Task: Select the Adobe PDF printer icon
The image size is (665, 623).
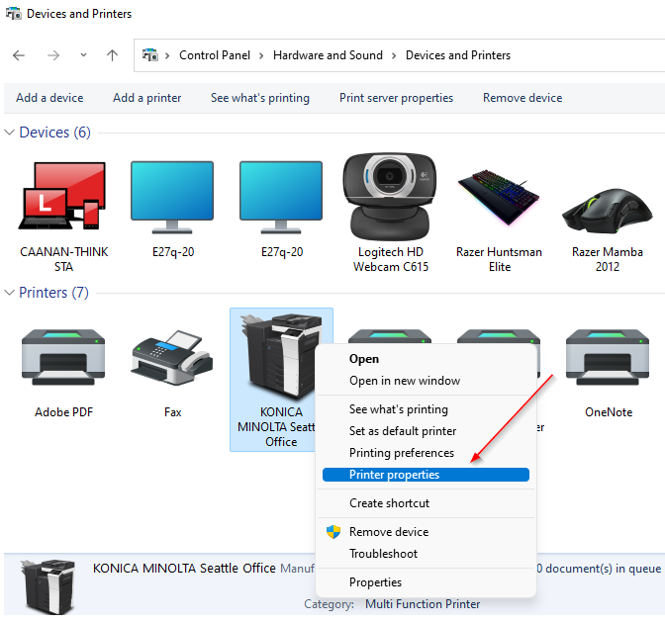Action: (63, 357)
